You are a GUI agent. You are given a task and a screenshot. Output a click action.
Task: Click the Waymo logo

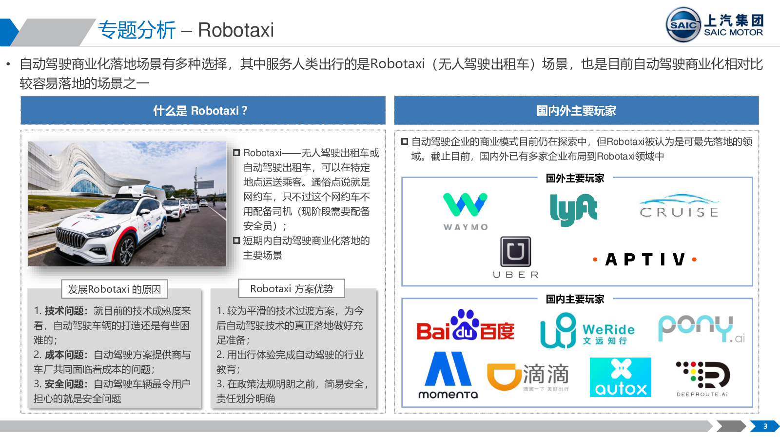466,212
